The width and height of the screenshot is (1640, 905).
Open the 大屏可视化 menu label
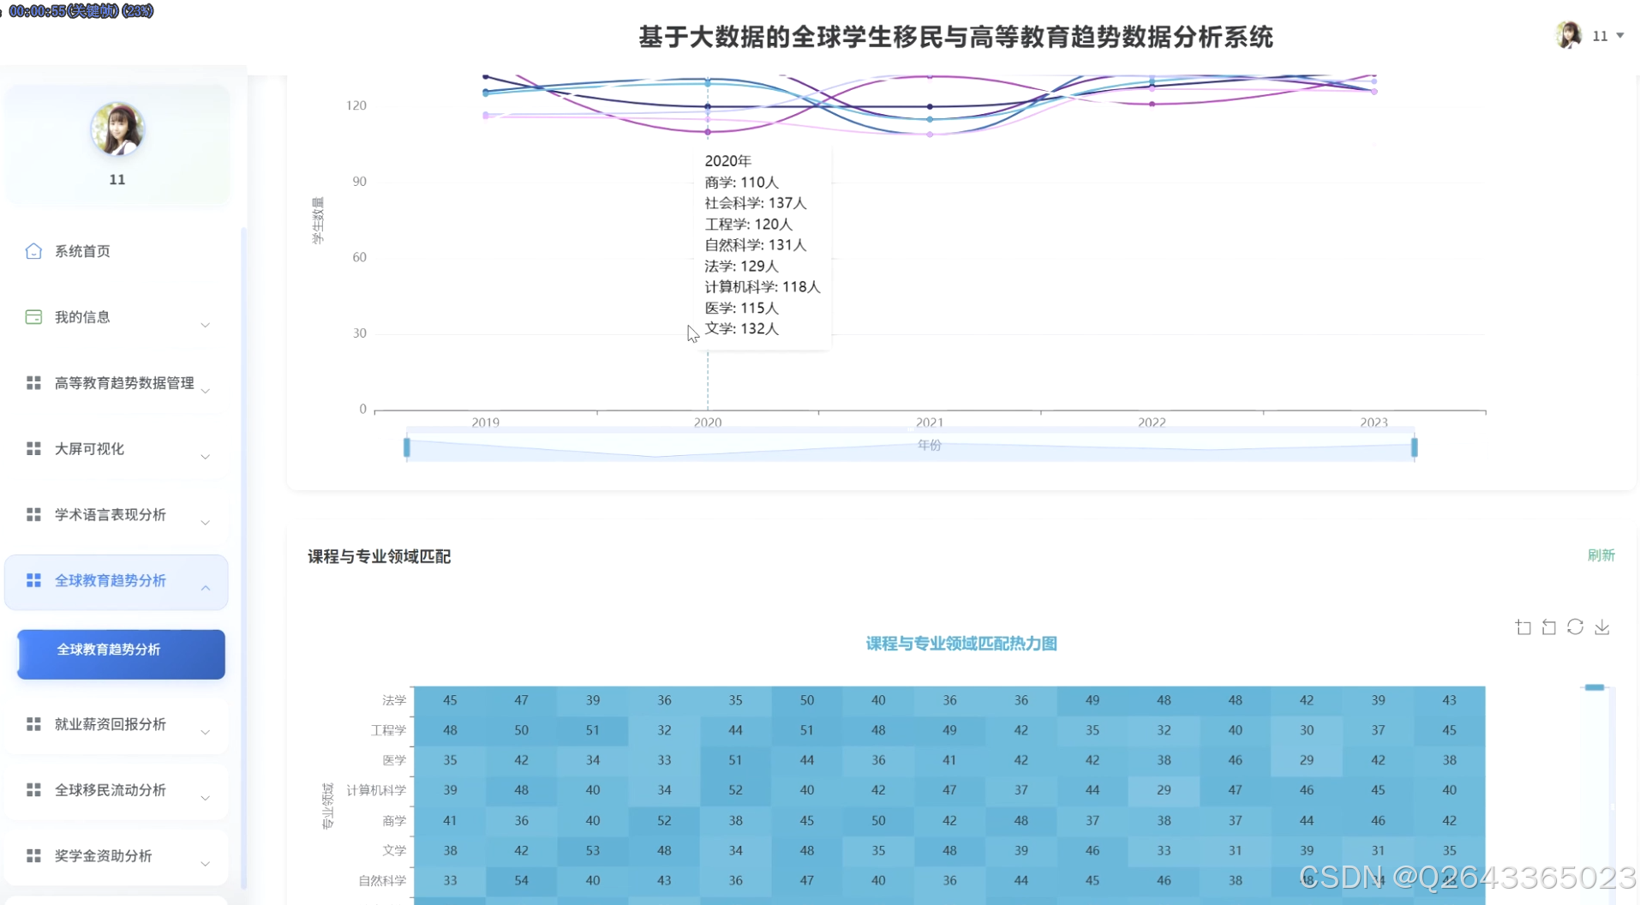[89, 449]
